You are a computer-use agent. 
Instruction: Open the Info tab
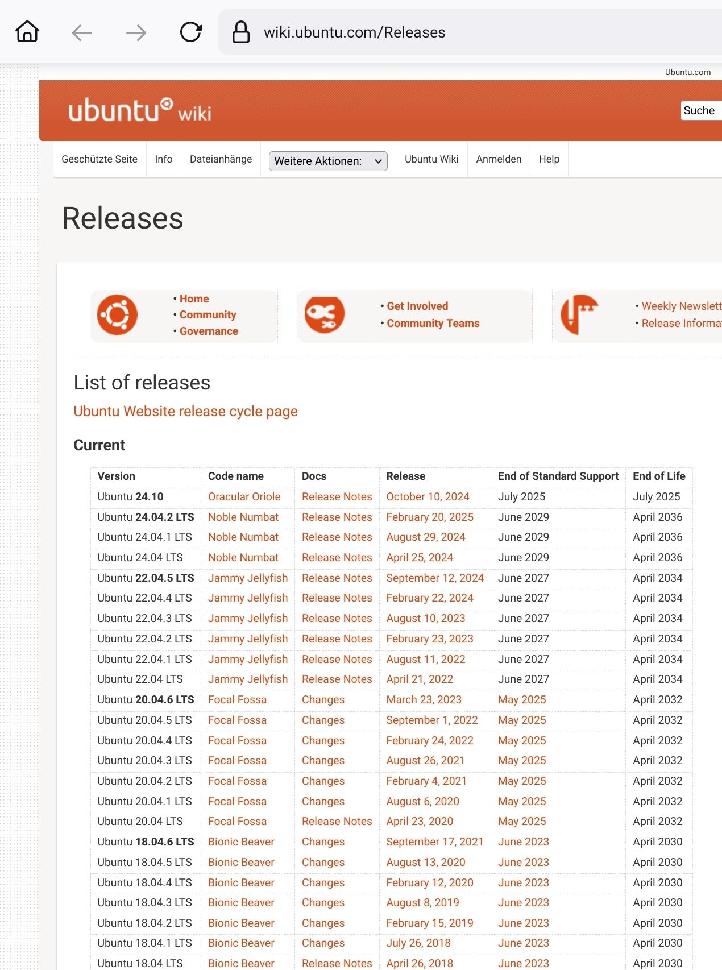[164, 159]
